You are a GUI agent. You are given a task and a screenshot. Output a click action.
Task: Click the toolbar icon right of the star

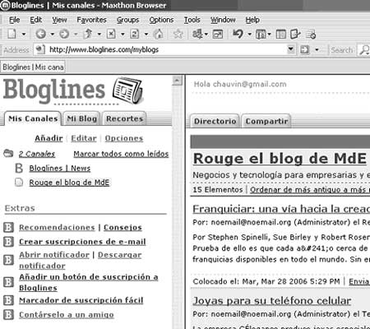(198, 34)
